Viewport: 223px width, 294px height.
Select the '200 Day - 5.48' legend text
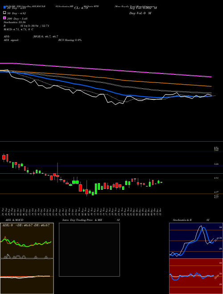[17, 19]
